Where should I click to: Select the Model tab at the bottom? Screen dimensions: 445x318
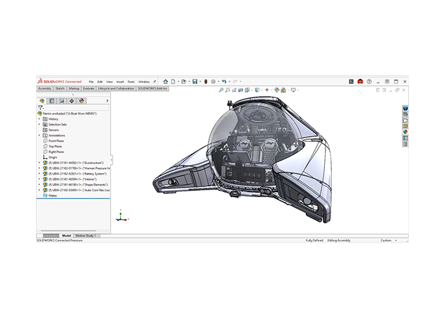pos(66,236)
